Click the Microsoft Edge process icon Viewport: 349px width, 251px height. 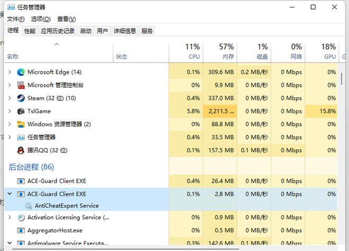click(21, 72)
